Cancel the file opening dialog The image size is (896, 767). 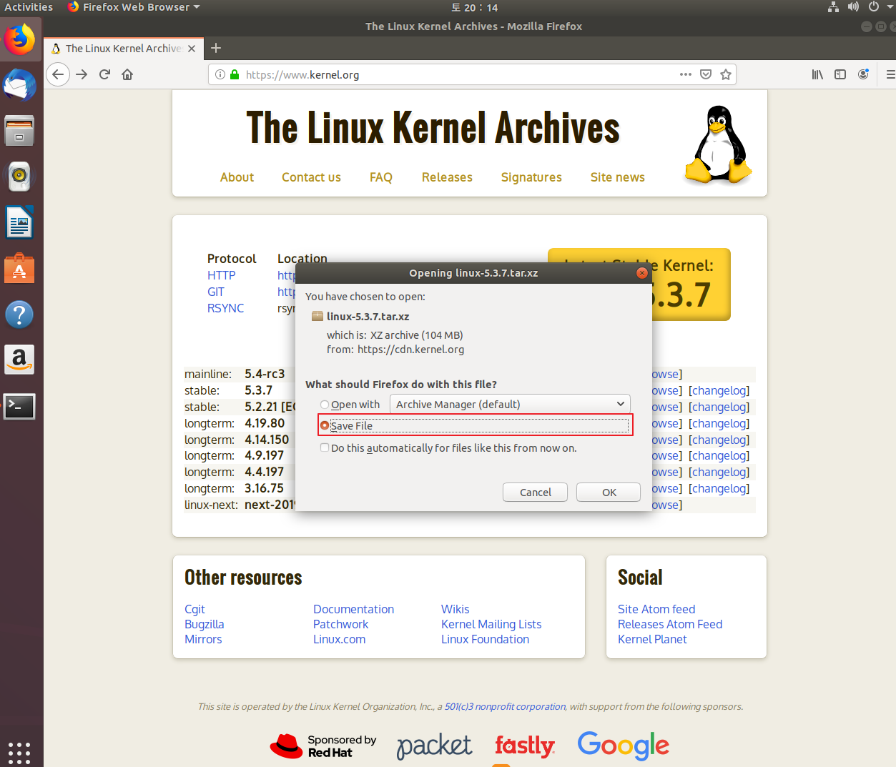point(535,492)
